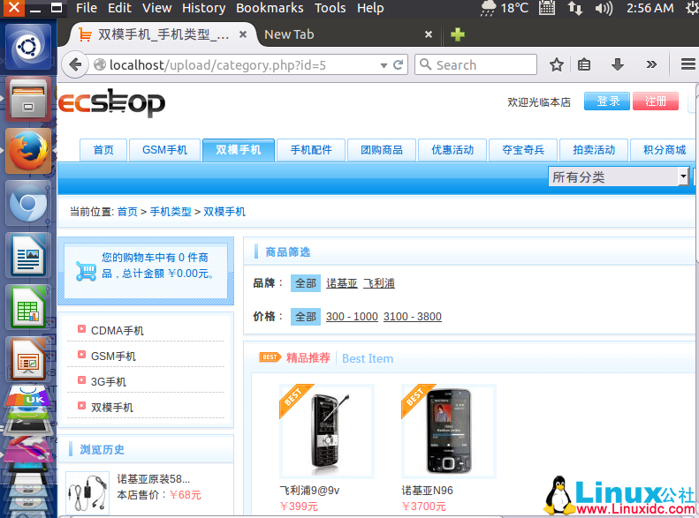Viewport: 699px width, 518px height.
Task: Click the Firefox back arrow button
Action: point(75,65)
